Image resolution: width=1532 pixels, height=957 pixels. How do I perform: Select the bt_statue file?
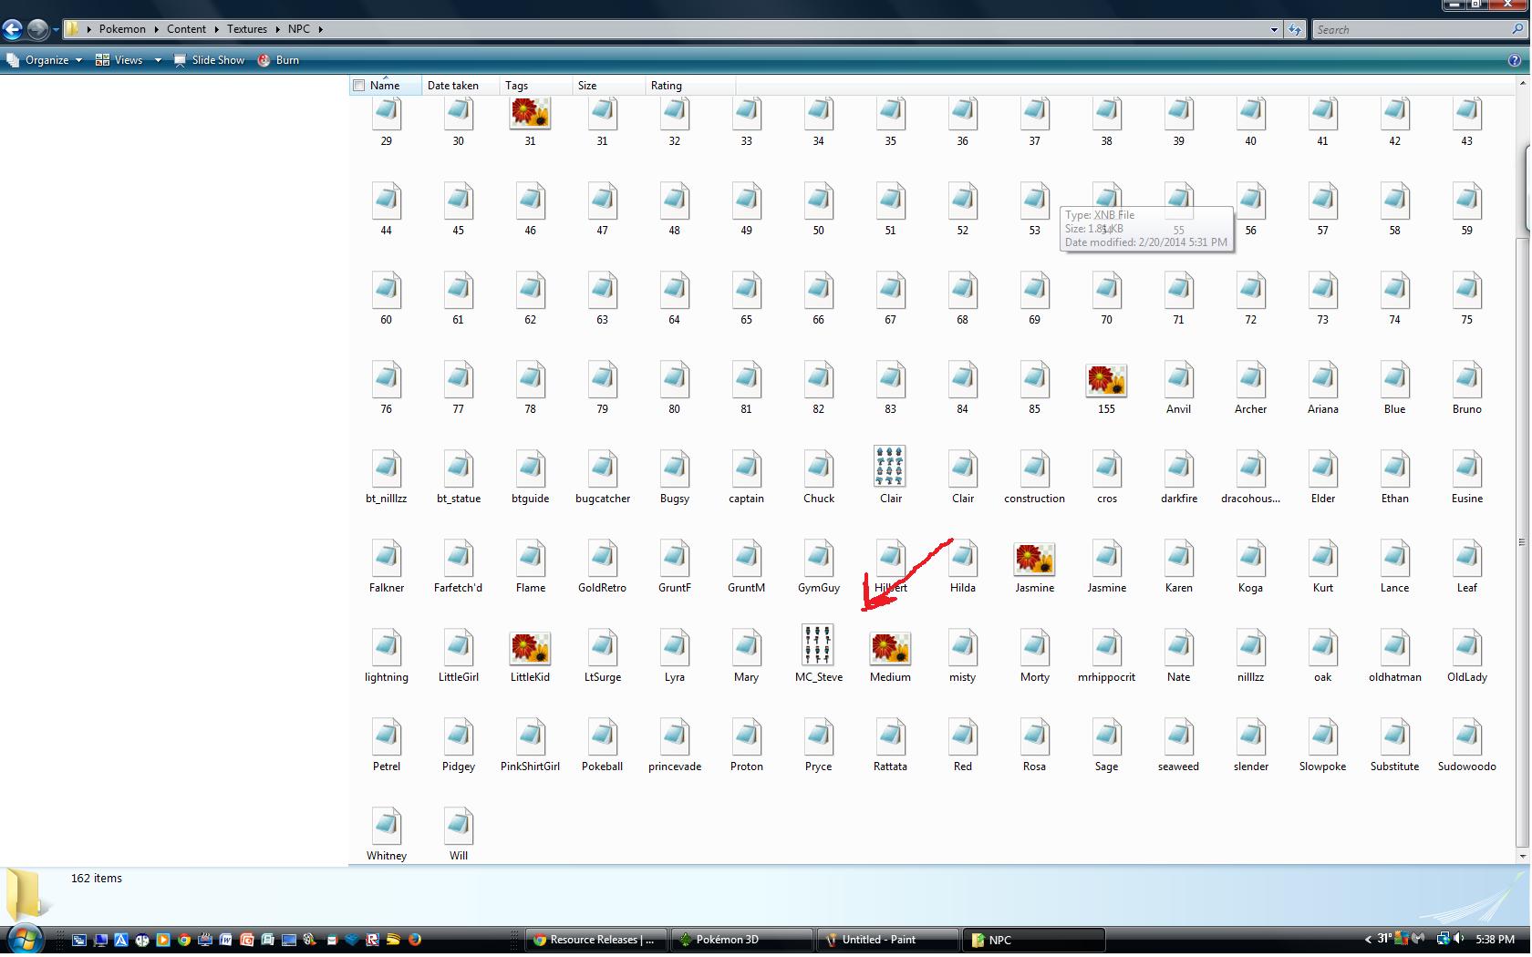[458, 475]
